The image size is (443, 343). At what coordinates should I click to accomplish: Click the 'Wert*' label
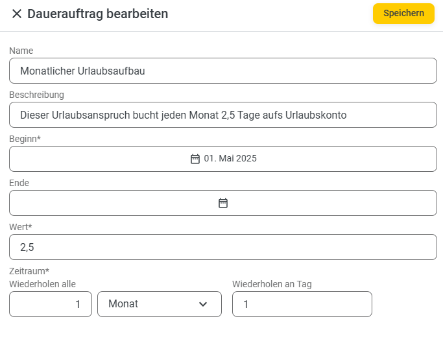pyautogui.click(x=21, y=227)
